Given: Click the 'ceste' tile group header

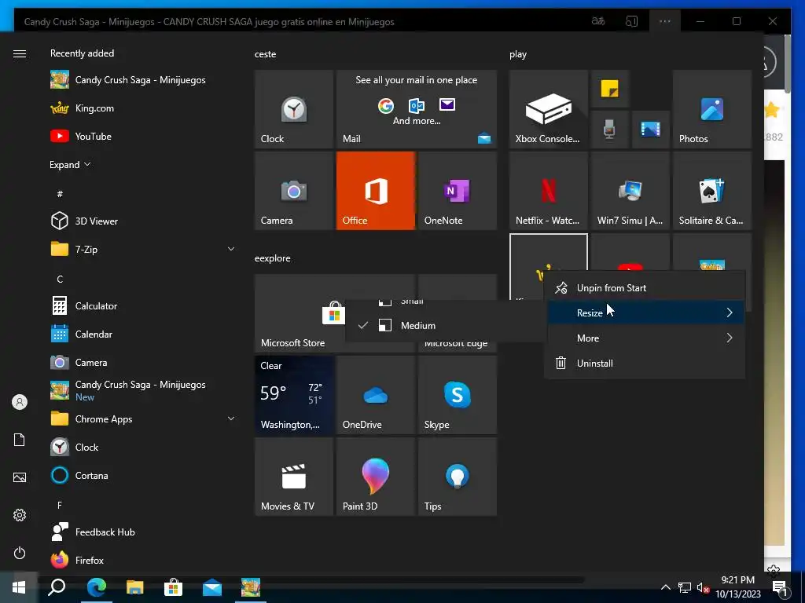Looking at the screenshot, I should tap(266, 54).
